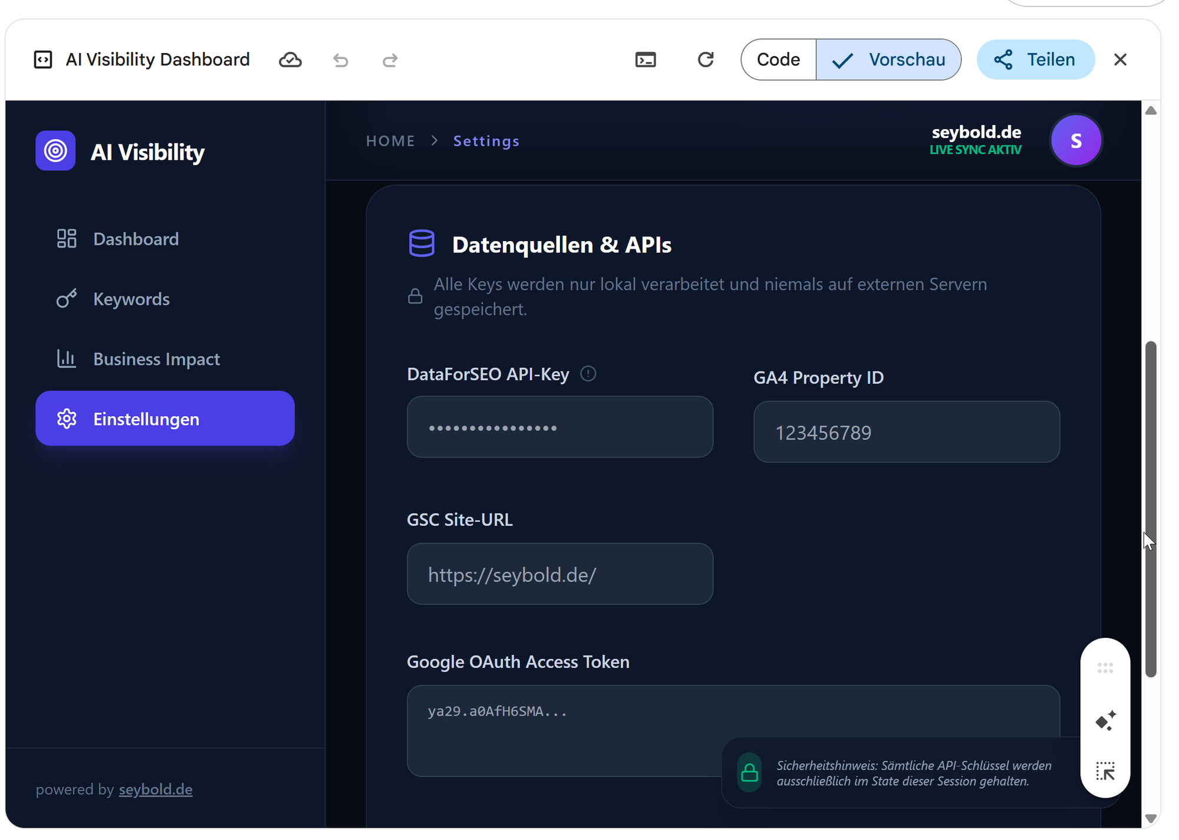Image resolution: width=1179 pixels, height=840 pixels.
Task: Click the Google OAuth Access Token label
Action: click(518, 661)
